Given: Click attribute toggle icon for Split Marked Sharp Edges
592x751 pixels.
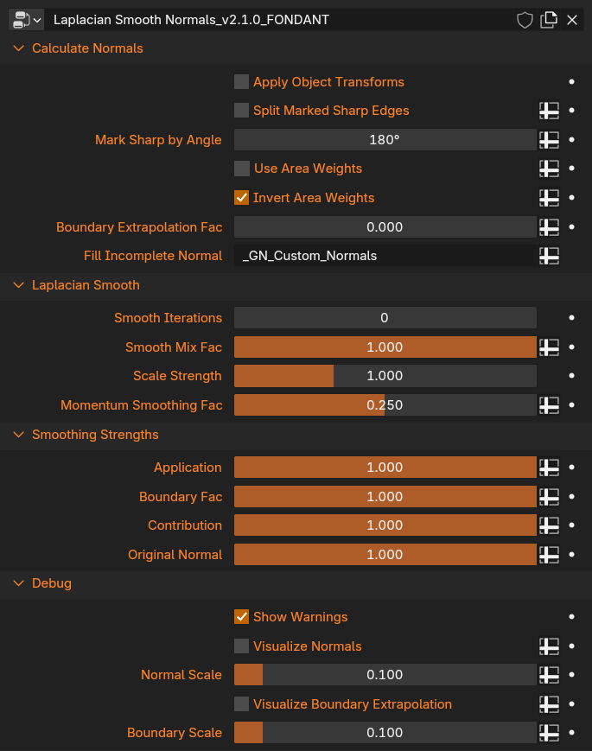Looking at the screenshot, I should (549, 110).
